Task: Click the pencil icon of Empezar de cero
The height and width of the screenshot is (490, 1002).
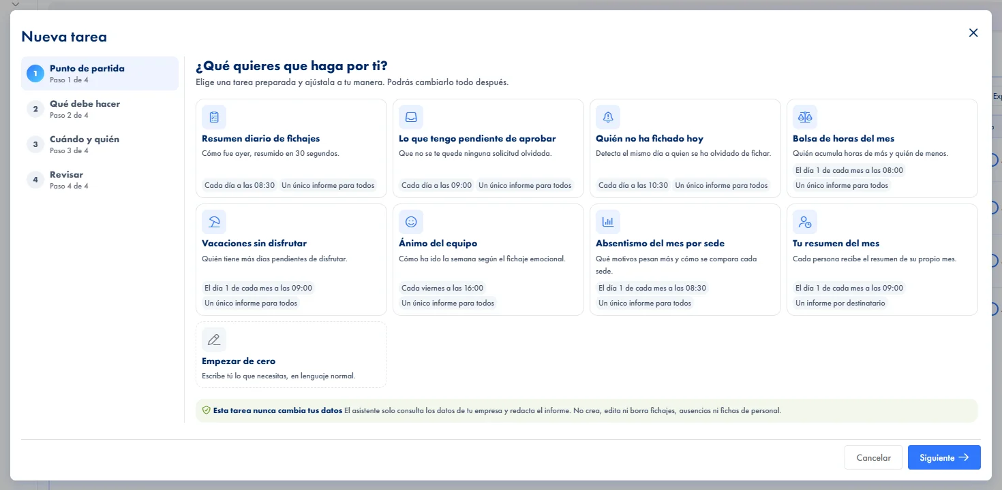Action: click(x=214, y=340)
